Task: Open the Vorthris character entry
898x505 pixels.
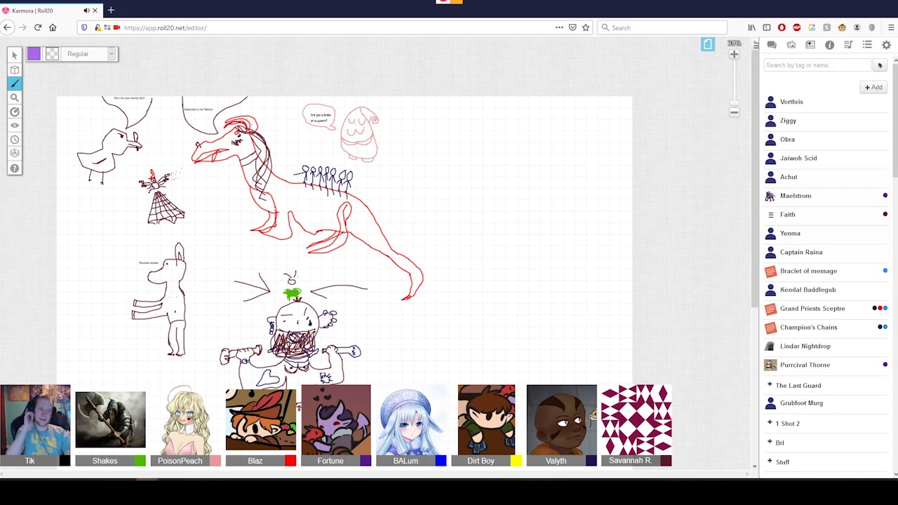Action: pyautogui.click(x=826, y=102)
